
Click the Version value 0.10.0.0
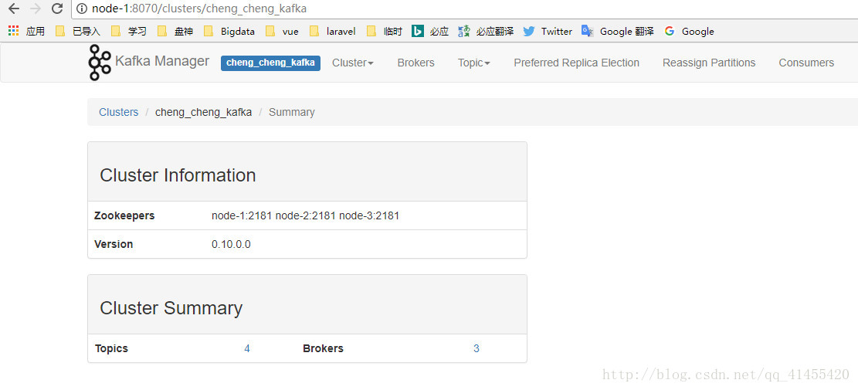pyautogui.click(x=232, y=244)
